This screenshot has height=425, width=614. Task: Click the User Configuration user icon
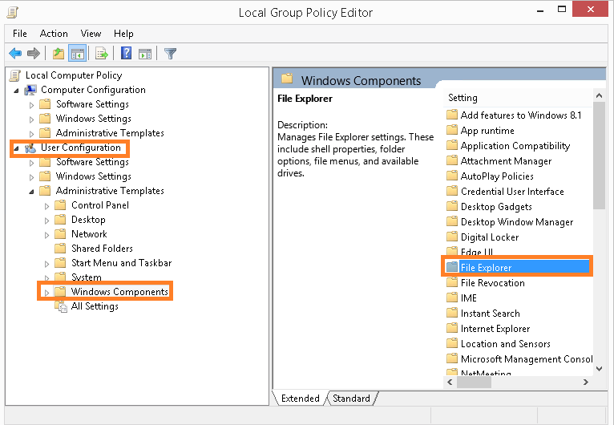point(30,148)
